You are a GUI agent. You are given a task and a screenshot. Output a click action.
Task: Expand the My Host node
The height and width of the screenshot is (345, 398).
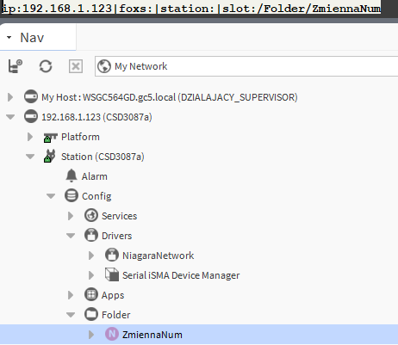click(x=10, y=97)
